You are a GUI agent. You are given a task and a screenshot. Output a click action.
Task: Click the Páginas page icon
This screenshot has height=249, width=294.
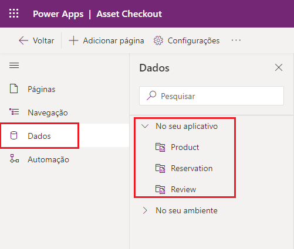pos(13,88)
